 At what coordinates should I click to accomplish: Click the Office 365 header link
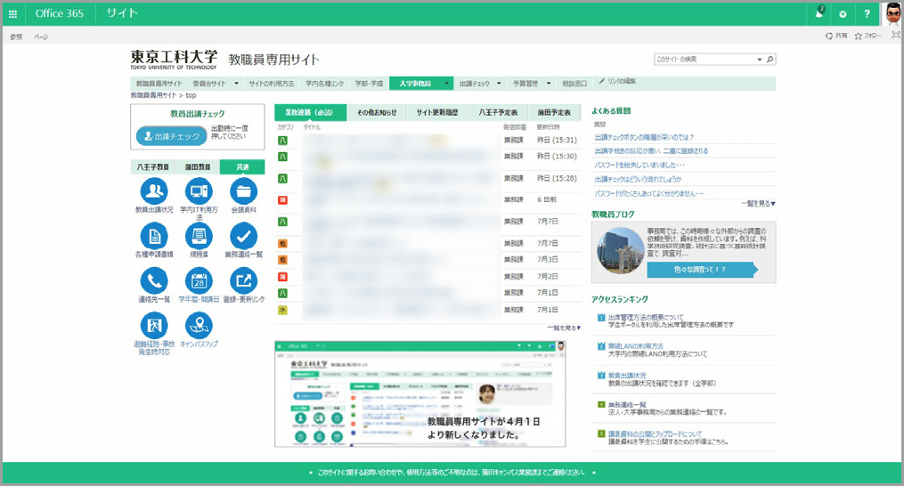pos(60,13)
